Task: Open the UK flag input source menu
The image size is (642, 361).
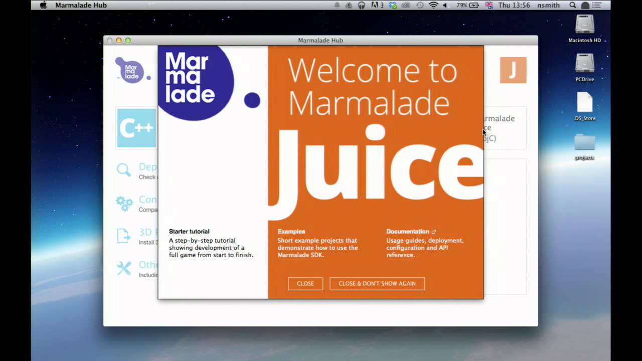Action: tap(489, 5)
